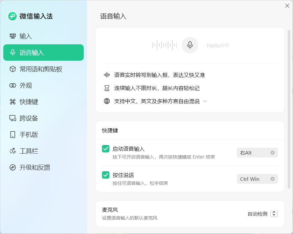Click the 右Alt shortcut field
Screen dimensions: 293x234
[257, 153]
